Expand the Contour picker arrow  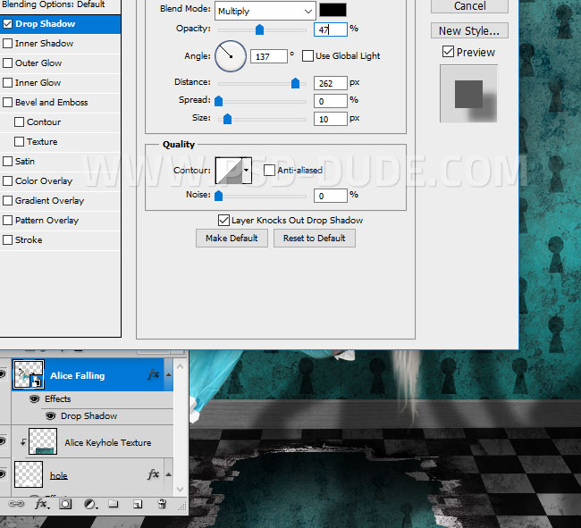[x=247, y=170]
